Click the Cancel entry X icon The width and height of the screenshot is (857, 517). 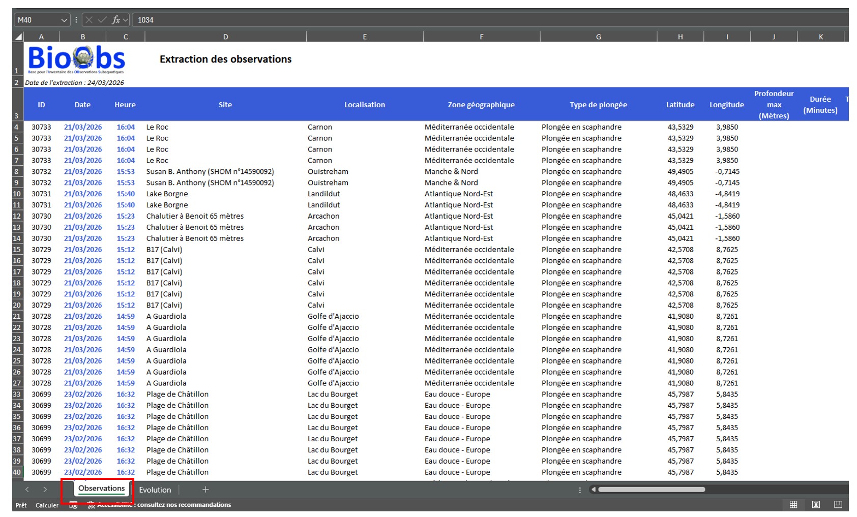pyautogui.click(x=89, y=20)
